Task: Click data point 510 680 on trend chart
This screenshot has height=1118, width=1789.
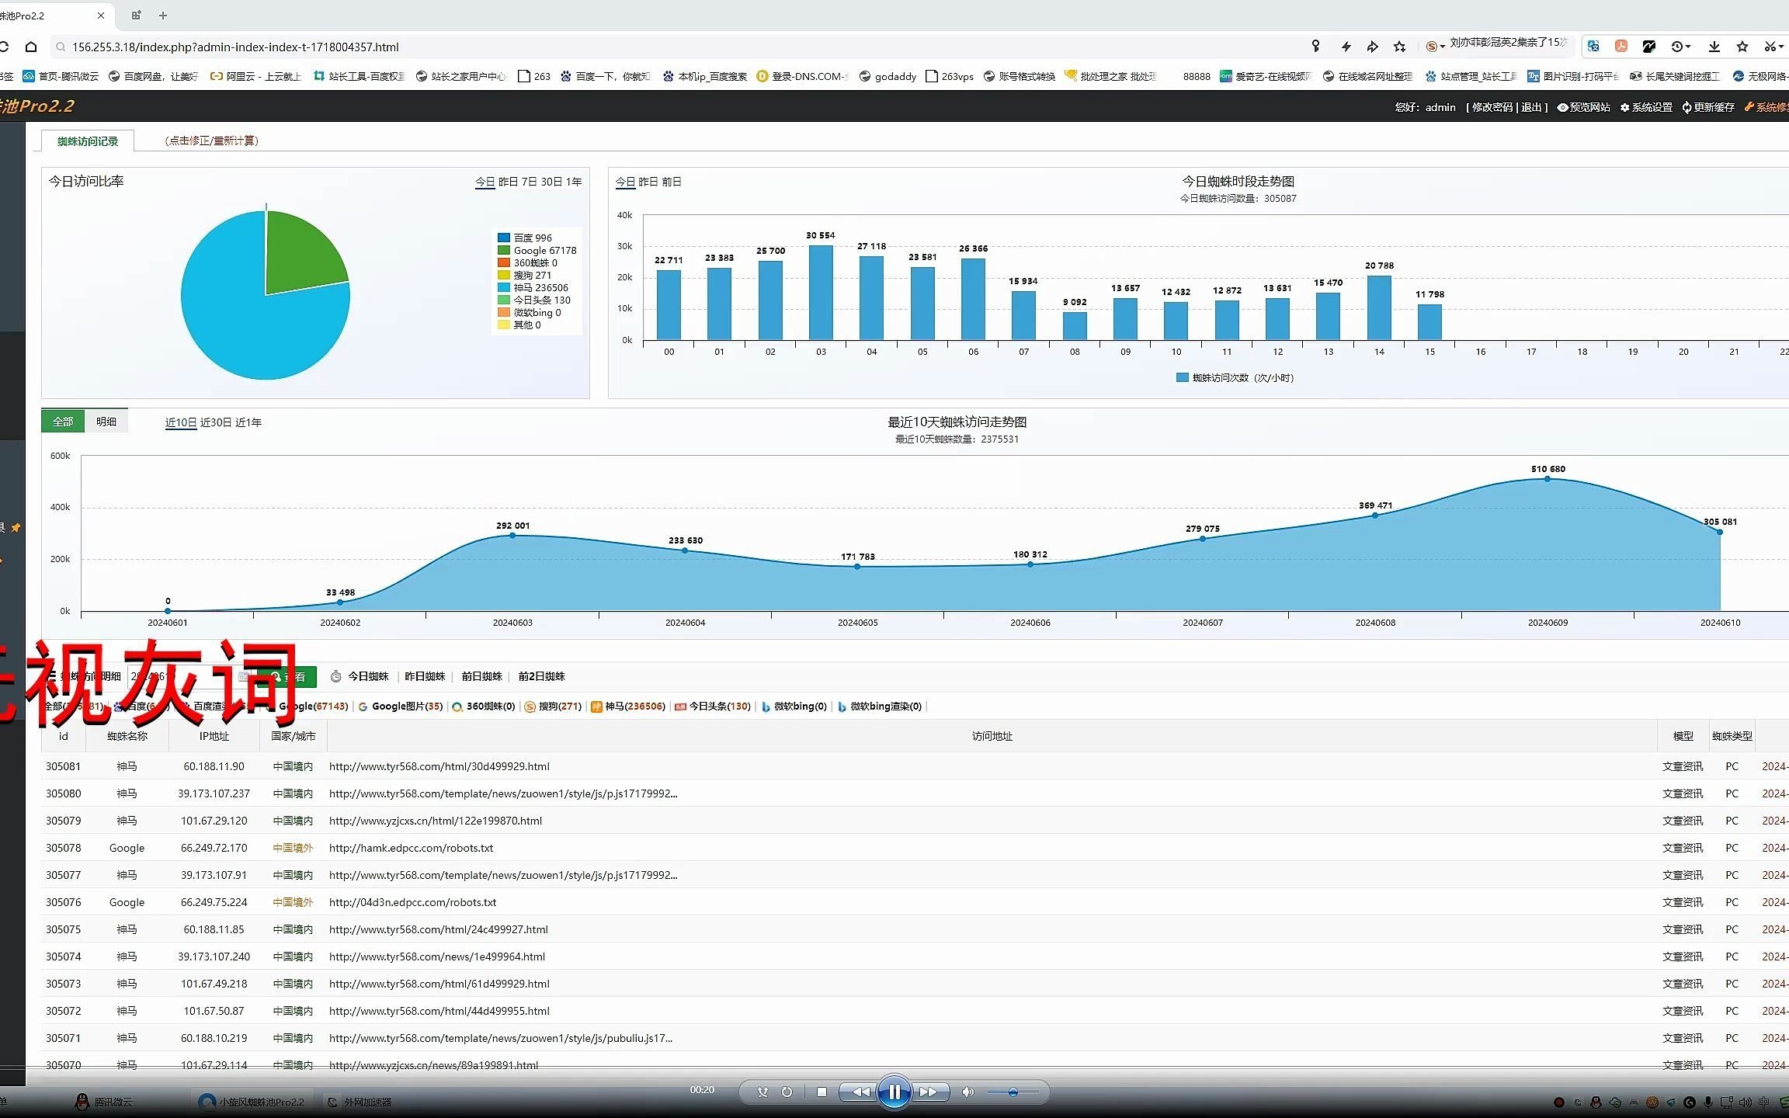Action: (x=1548, y=479)
